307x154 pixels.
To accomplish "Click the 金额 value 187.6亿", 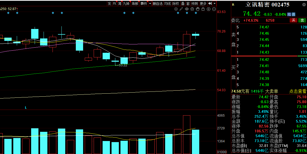I will click(x=262, y=121).
